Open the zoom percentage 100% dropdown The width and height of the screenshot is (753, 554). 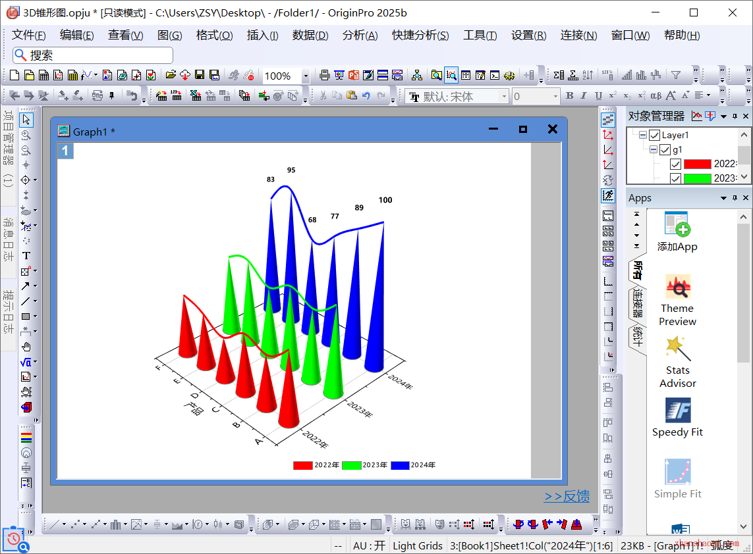tap(306, 76)
